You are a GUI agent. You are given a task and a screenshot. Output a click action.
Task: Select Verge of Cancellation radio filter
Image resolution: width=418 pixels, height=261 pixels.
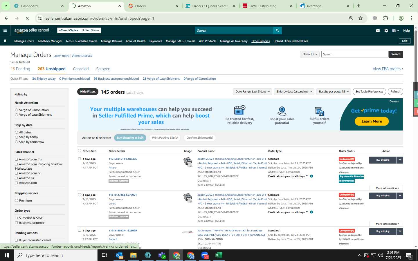(17, 110)
